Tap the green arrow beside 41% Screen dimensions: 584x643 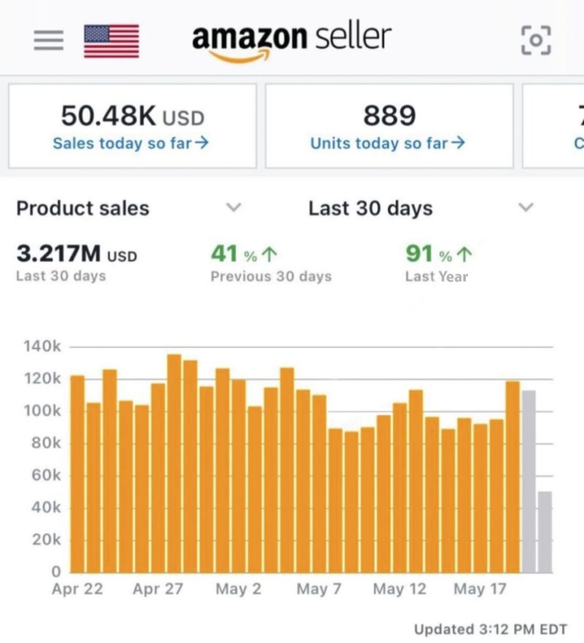269,255
